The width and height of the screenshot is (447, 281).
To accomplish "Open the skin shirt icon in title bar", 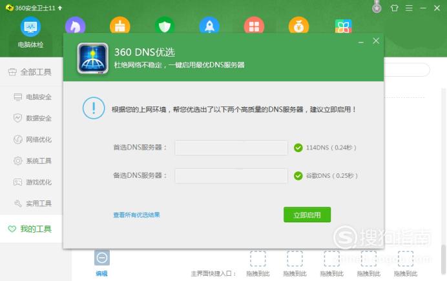I will coord(394,8).
